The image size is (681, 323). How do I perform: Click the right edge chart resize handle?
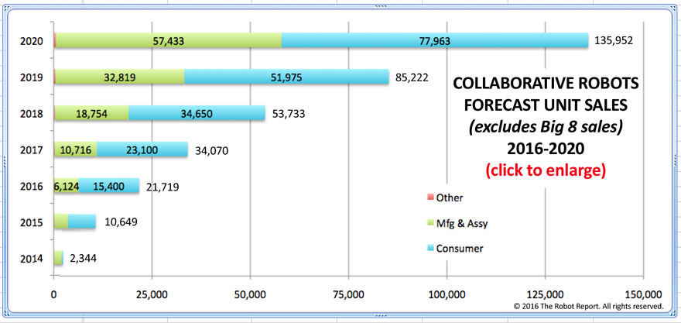point(677,161)
